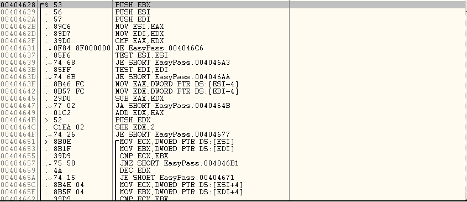Click the comment column beside PUSH ESI
The image size is (467, 202).
pyautogui.click(x=377, y=12)
